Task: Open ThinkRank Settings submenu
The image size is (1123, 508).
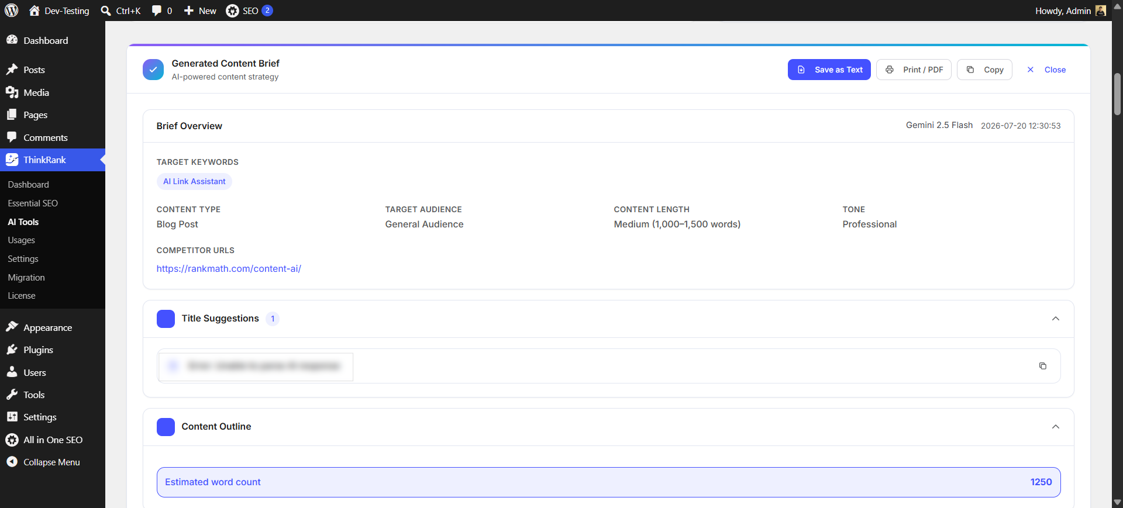Action: click(x=23, y=258)
